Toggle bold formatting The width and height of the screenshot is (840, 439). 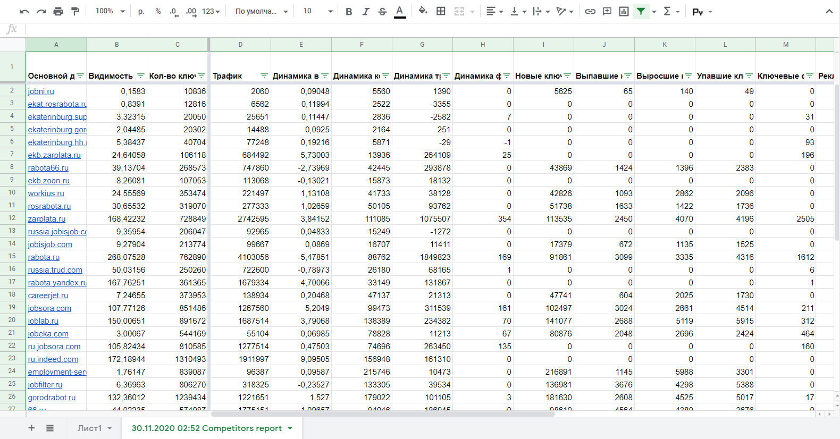pyautogui.click(x=349, y=11)
